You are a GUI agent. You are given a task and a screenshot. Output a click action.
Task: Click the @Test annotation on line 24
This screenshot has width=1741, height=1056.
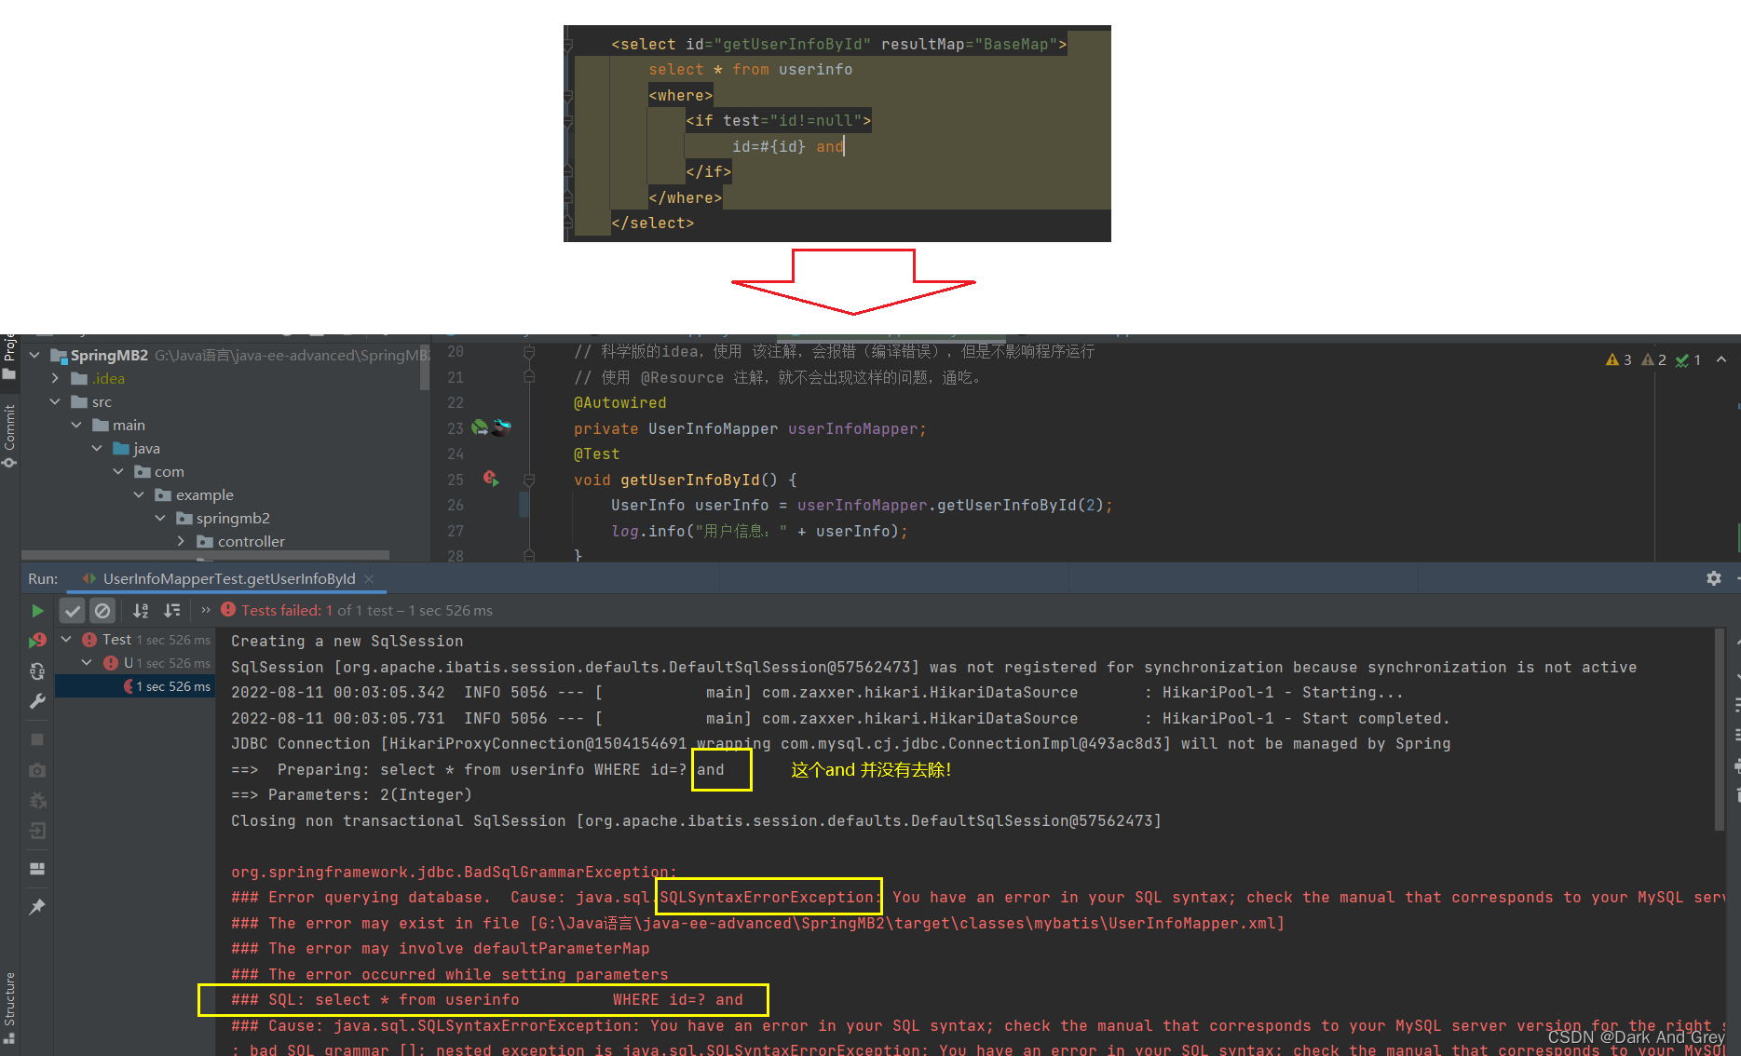pos(597,454)
